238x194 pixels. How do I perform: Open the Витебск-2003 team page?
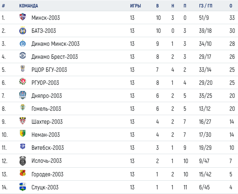48,148
